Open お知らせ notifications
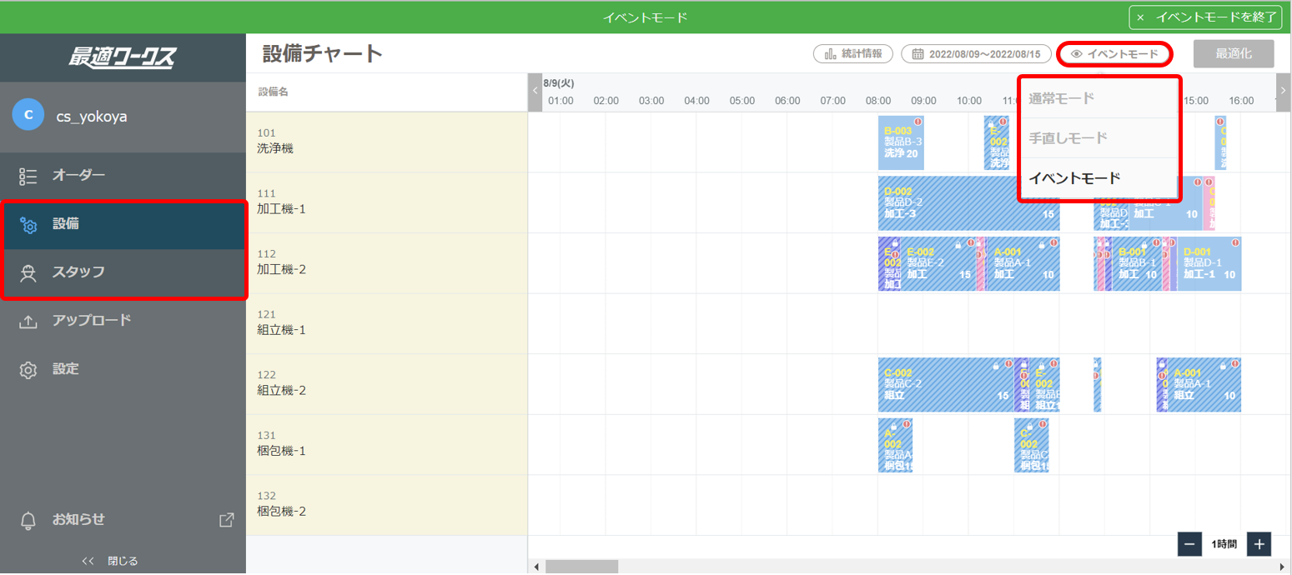The width and height of the screenshot is (1292, 575). coord(78,519)
